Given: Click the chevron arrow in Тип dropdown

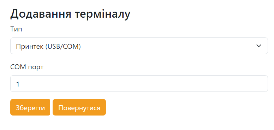Looking at the screenshot, I should click(x=258, y=46).
